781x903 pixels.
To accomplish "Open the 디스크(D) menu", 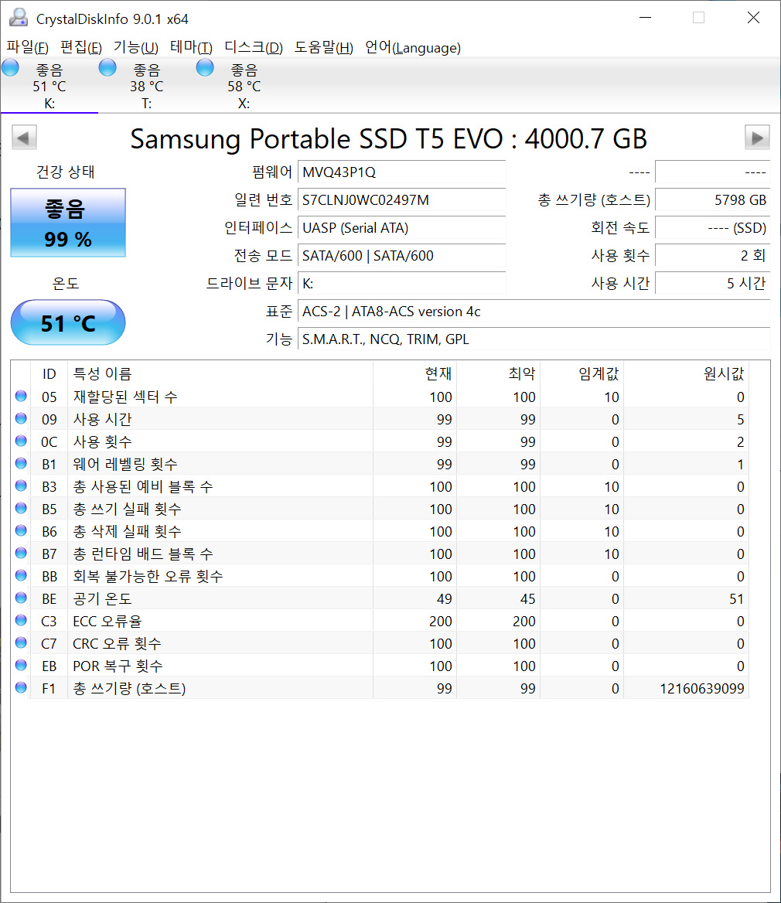I will click(254, 48).
